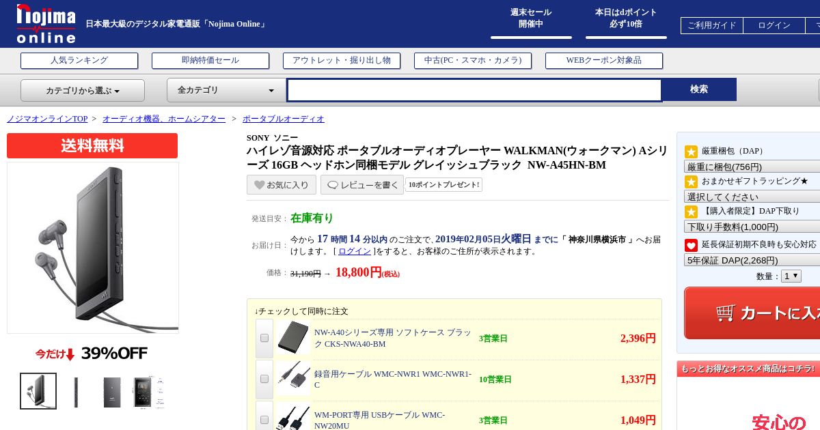Click the ログイン link in delivery info

pos(355,251)
